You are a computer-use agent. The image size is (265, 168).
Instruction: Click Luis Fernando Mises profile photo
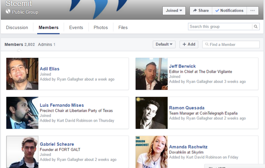(x=22, y=113)
